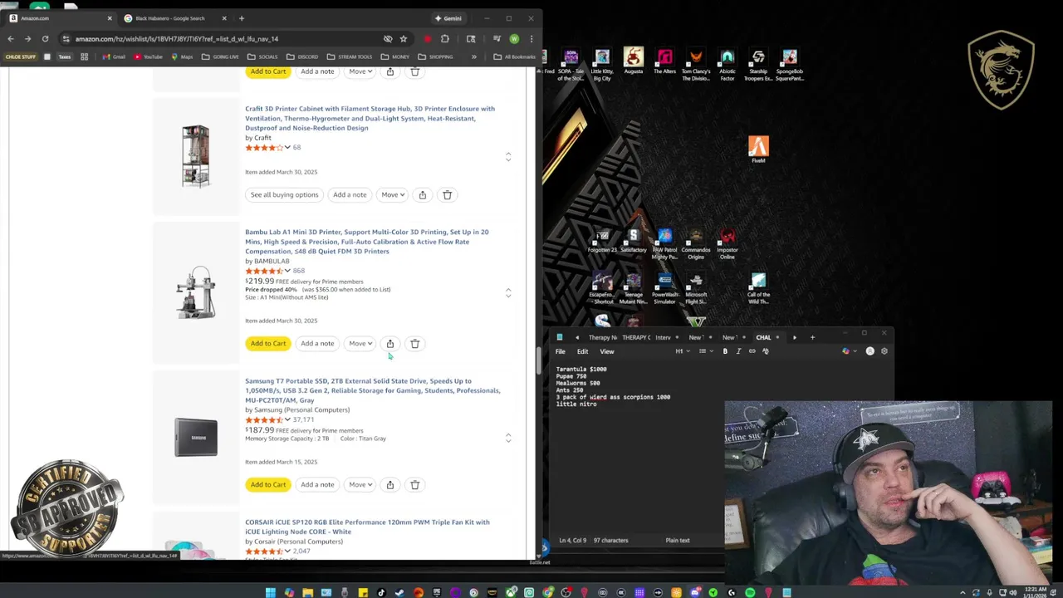Delete the Samsung T7 SSD from list
Image resolution: width=1063 pixels, height=598 pixels.
414,484
